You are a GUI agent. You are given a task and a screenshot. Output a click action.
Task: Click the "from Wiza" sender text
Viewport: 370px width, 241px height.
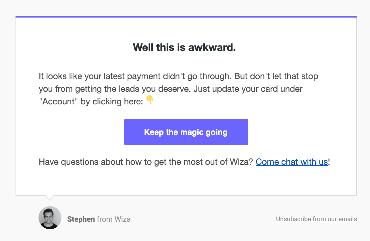pyautogui.click(x=114, y=219)
